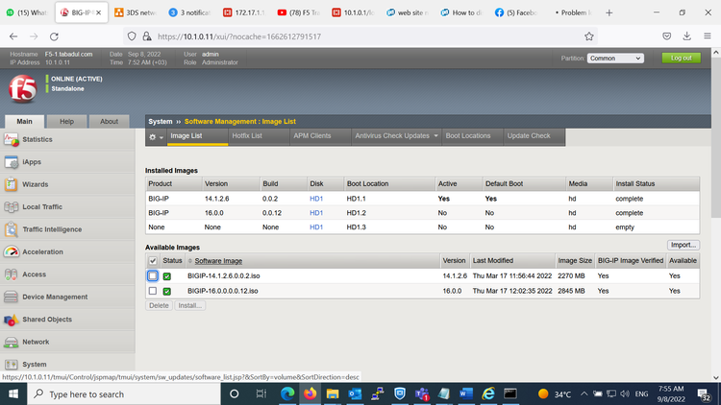Viewport: 721px width, 405px height.
Task: Open the gear settings dropdown menu
Action: pos(156,137)
